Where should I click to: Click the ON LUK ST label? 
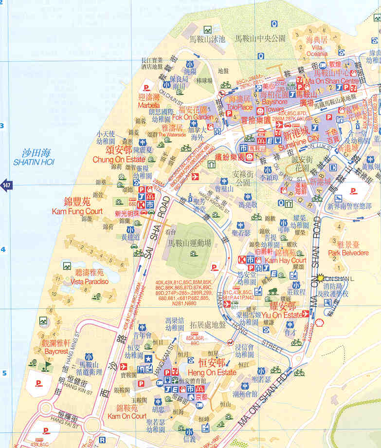[319, 147]
